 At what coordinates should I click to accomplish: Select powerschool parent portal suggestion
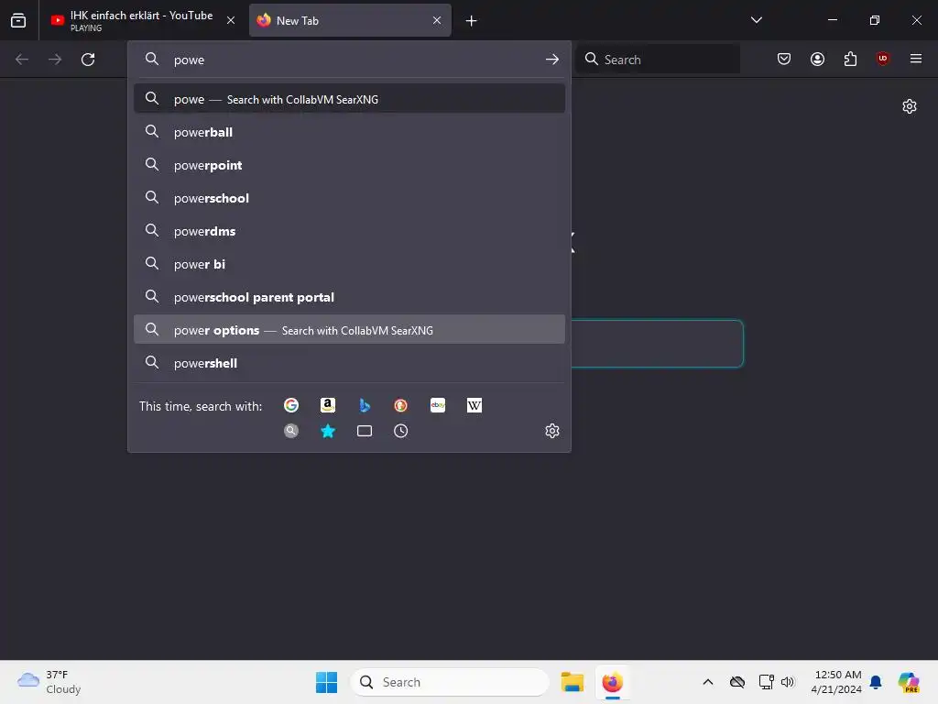tap(349, 296)
